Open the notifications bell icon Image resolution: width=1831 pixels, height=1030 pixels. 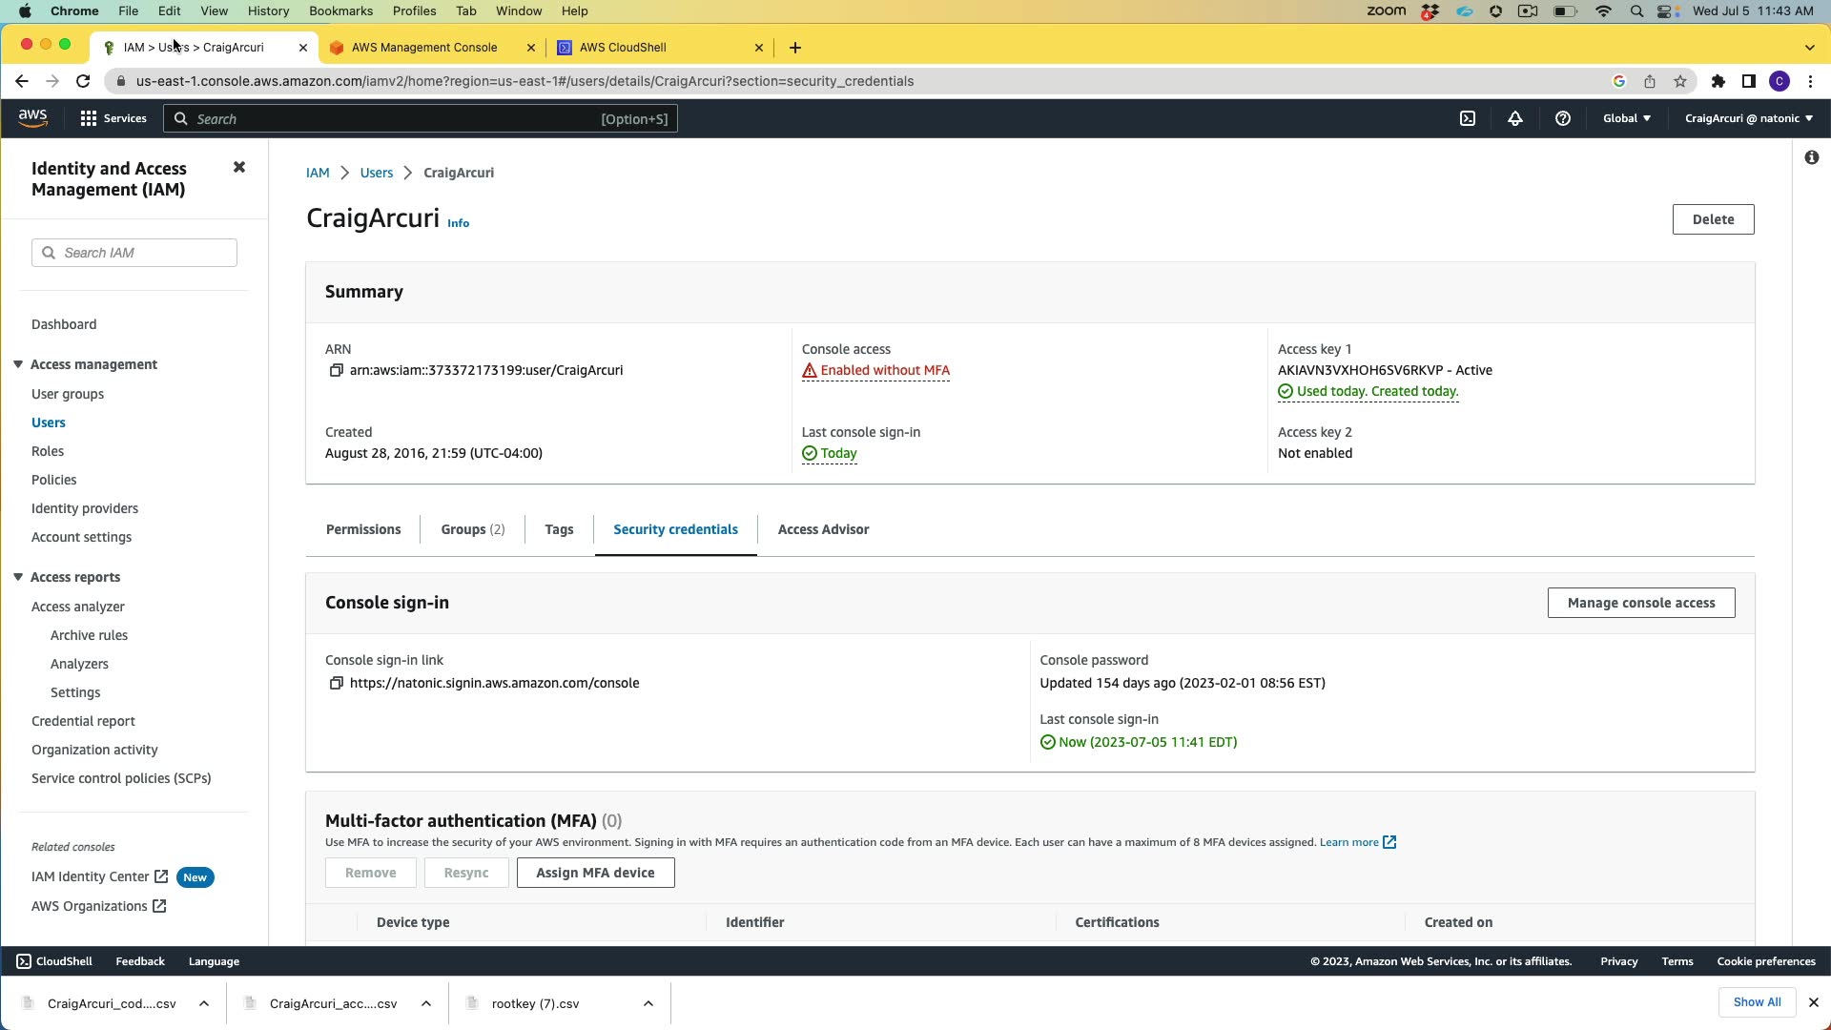(x=1514, y=118)
